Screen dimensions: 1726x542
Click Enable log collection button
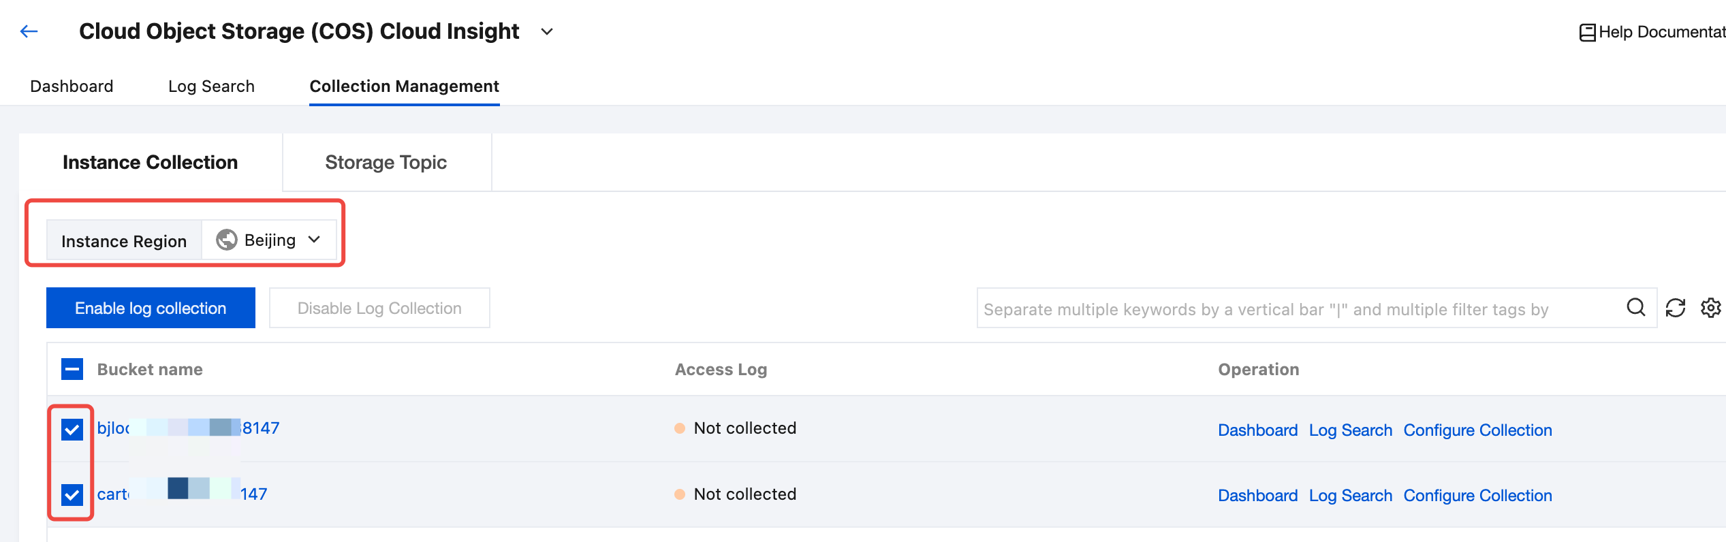[x=151, y=308]
